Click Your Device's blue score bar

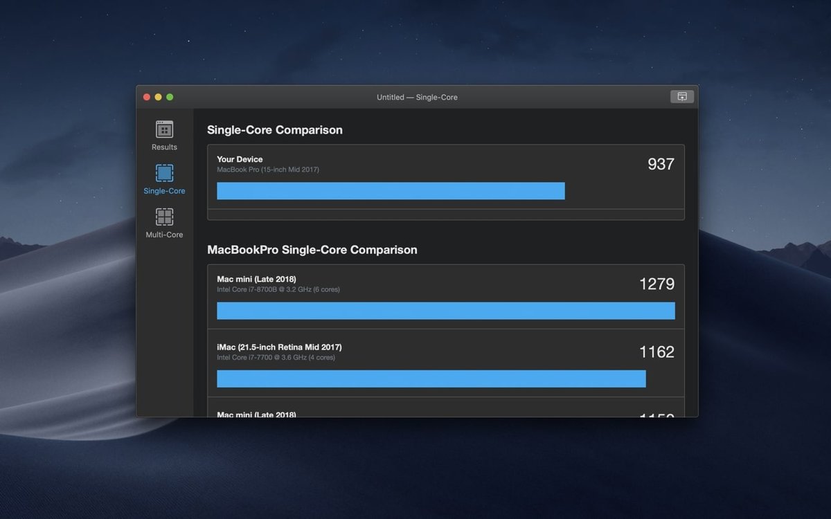(390, 190)
